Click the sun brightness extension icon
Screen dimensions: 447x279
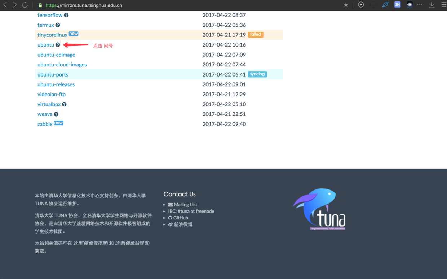pyautogui.click(x=410, y=5)
